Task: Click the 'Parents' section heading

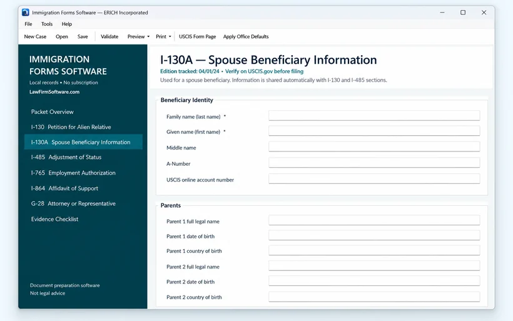Action: (170, 205)
